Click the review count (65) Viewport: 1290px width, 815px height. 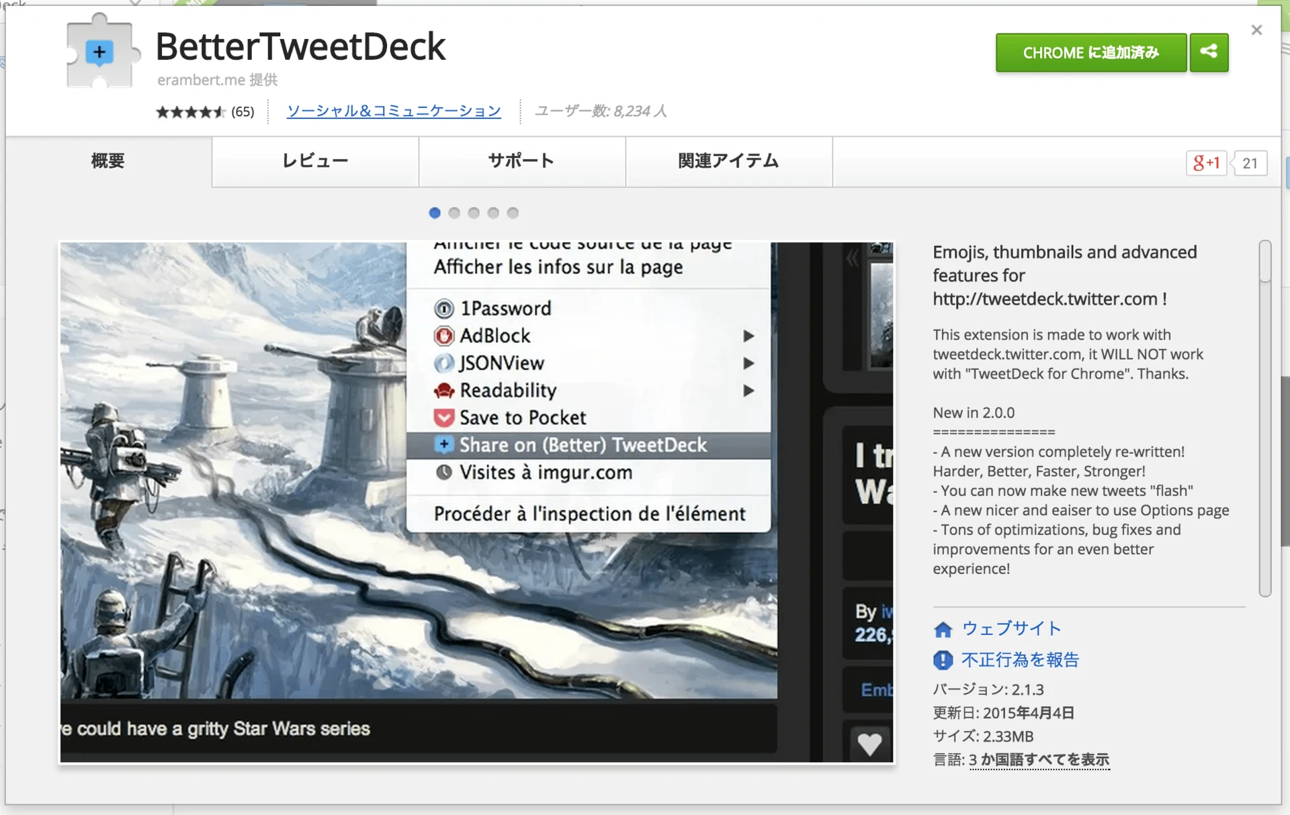[x=243, y=112]
